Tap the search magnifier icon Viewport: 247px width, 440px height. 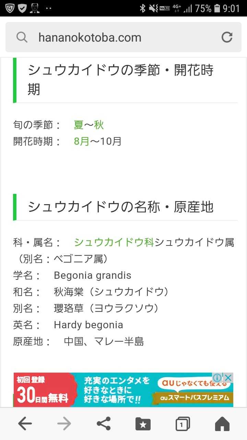point(22,37)
